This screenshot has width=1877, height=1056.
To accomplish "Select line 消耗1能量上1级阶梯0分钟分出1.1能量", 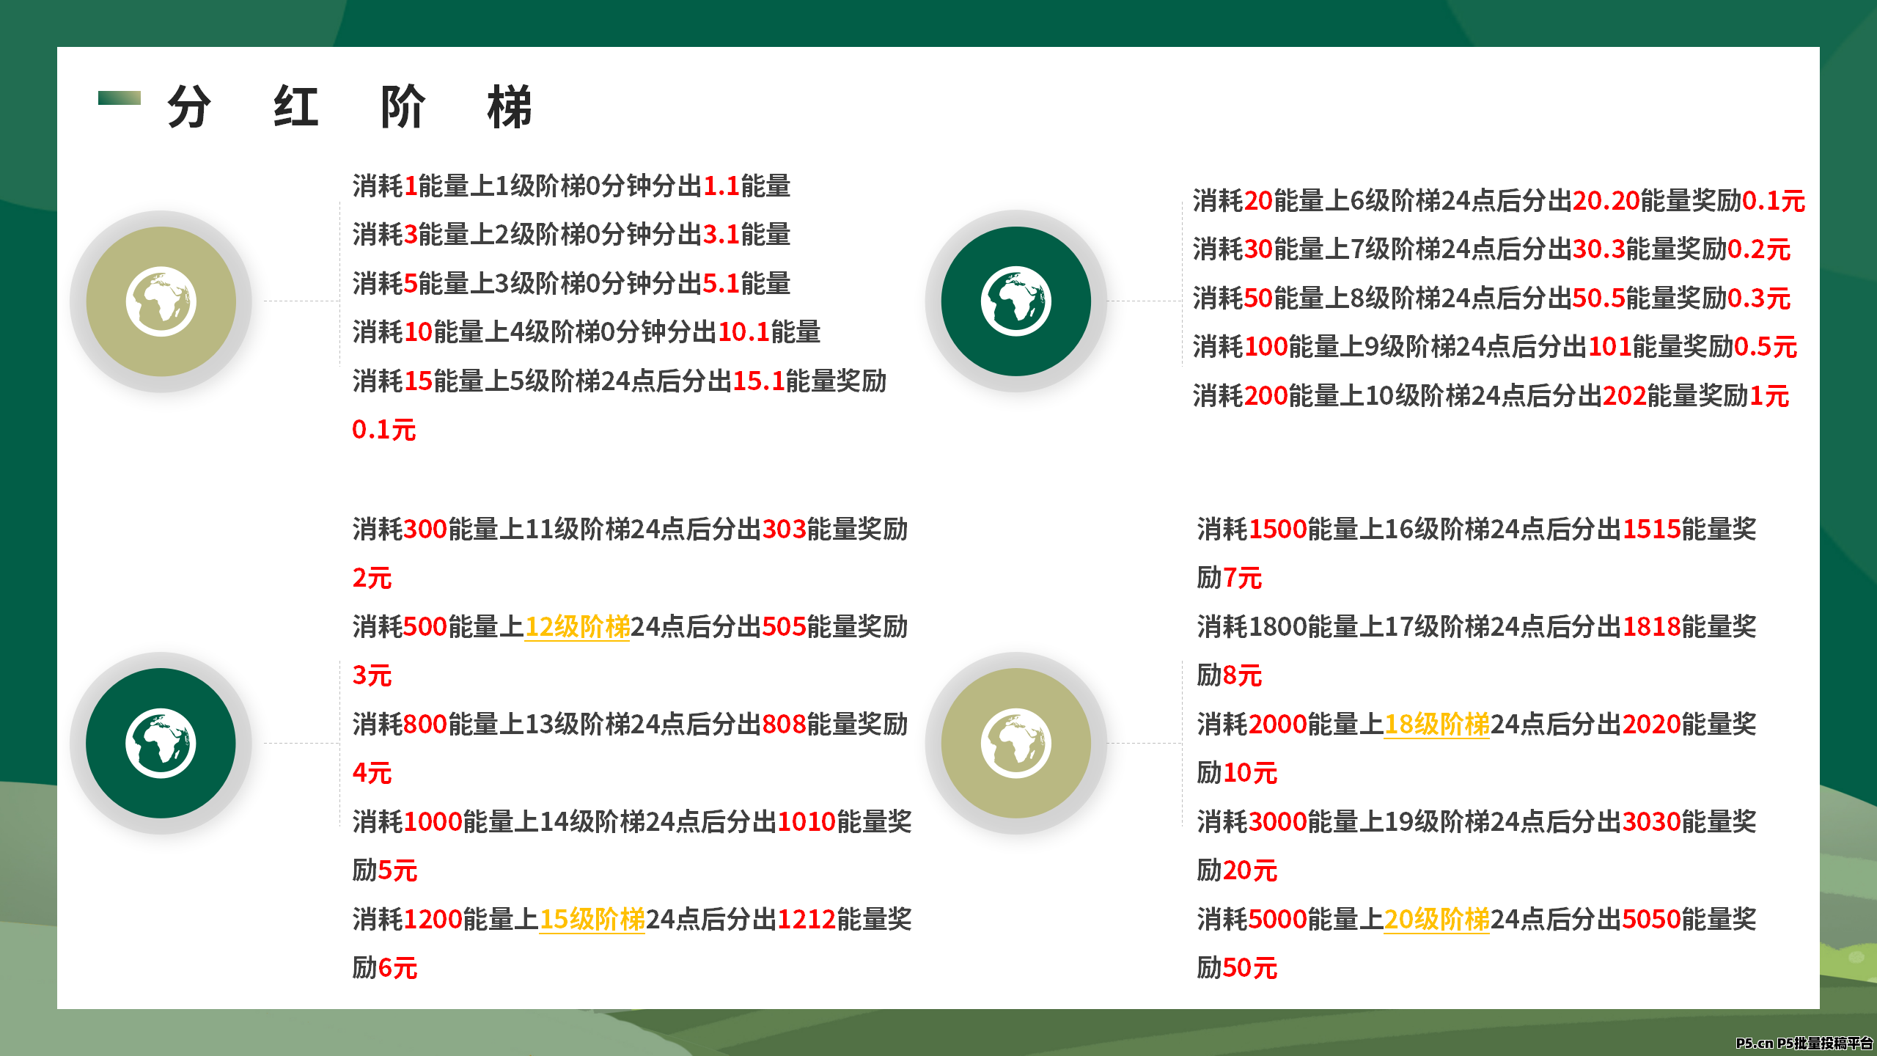I will coord(571,186).
